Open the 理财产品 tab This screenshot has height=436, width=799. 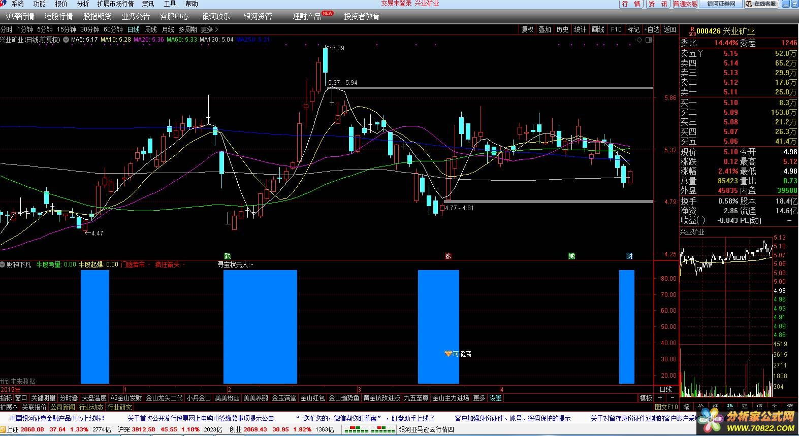(x=307, y=16)
